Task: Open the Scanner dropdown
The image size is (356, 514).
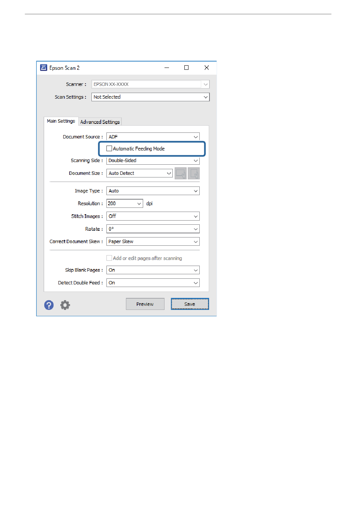Action: 150,84
